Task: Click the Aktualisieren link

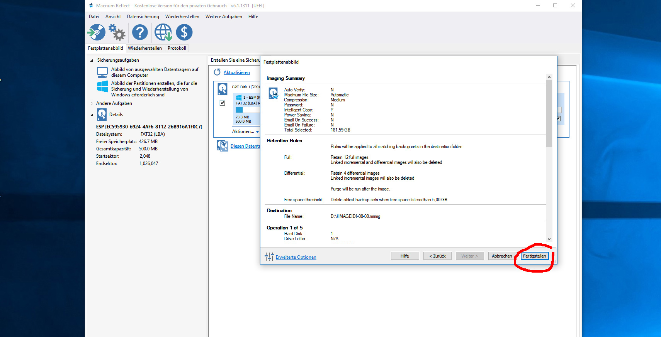Action: 237,72
